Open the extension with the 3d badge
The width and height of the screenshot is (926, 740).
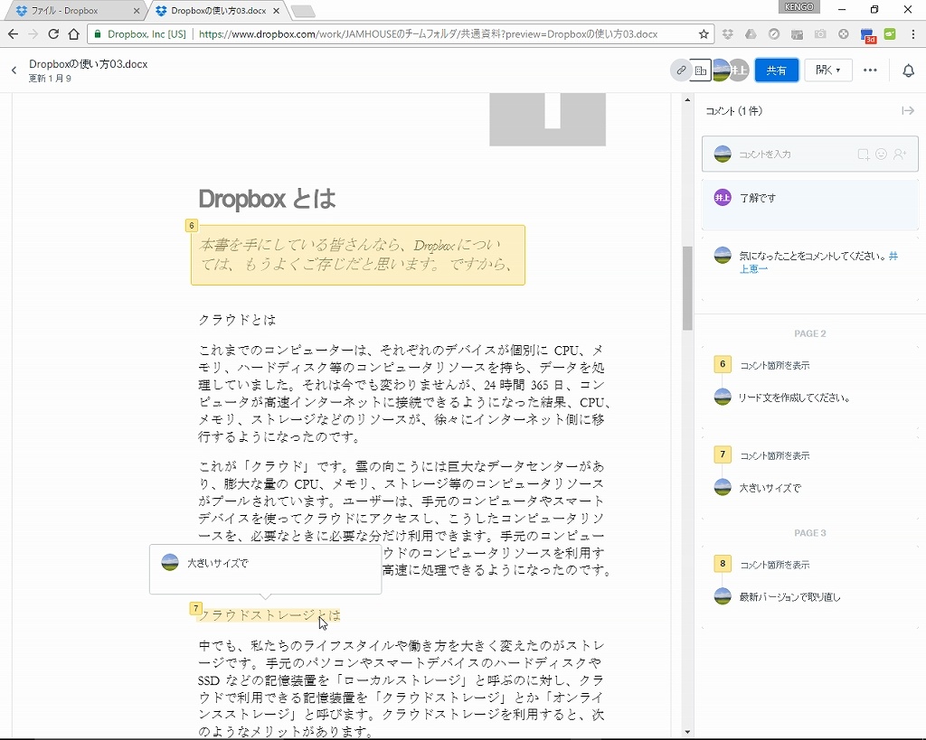pyautogui.click(x=867, y=35)
